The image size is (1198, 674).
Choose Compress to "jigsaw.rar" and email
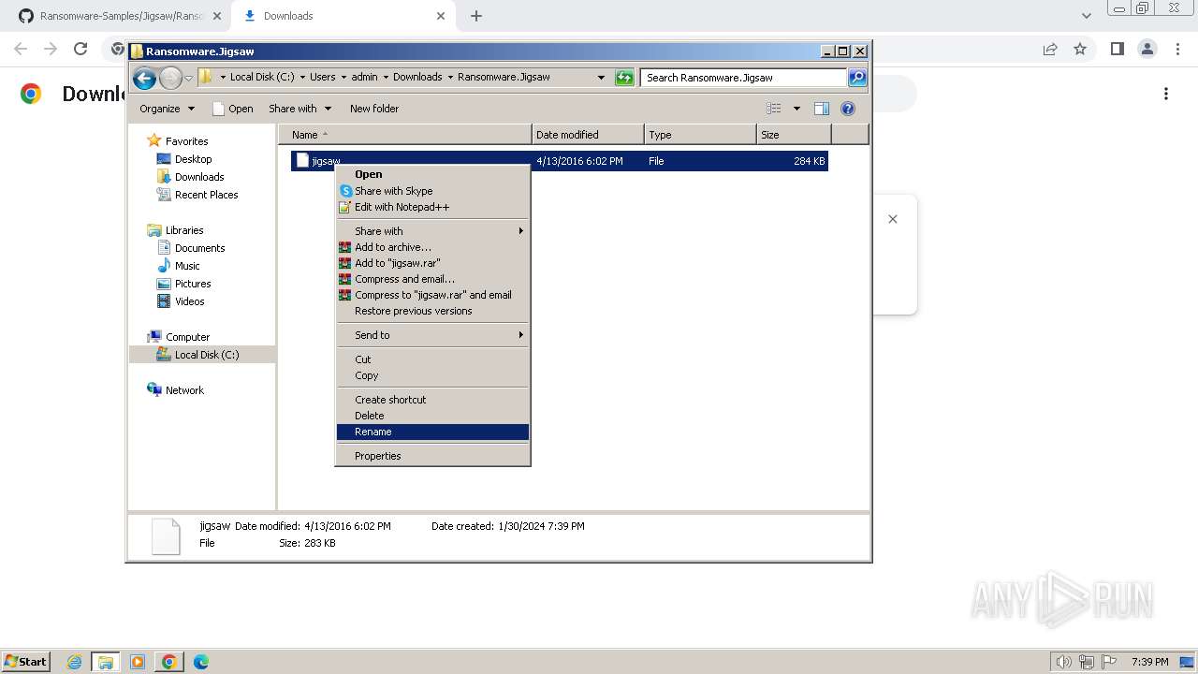(432, 295)
